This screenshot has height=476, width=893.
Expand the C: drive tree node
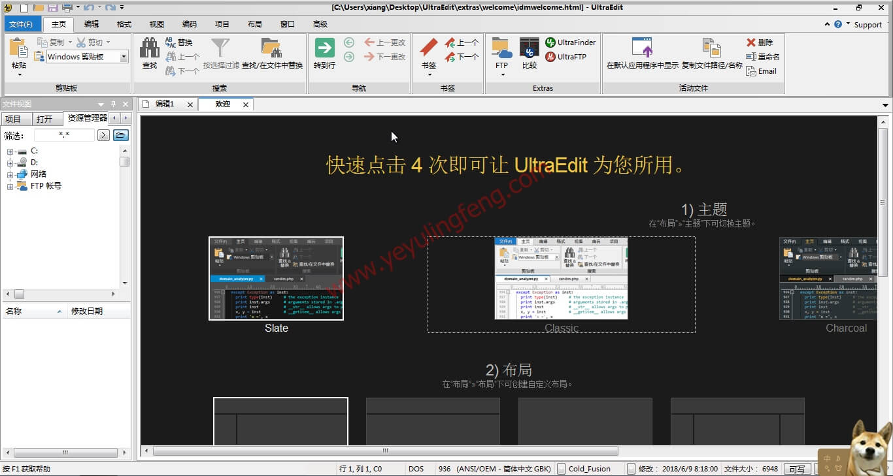click(10, 151)
